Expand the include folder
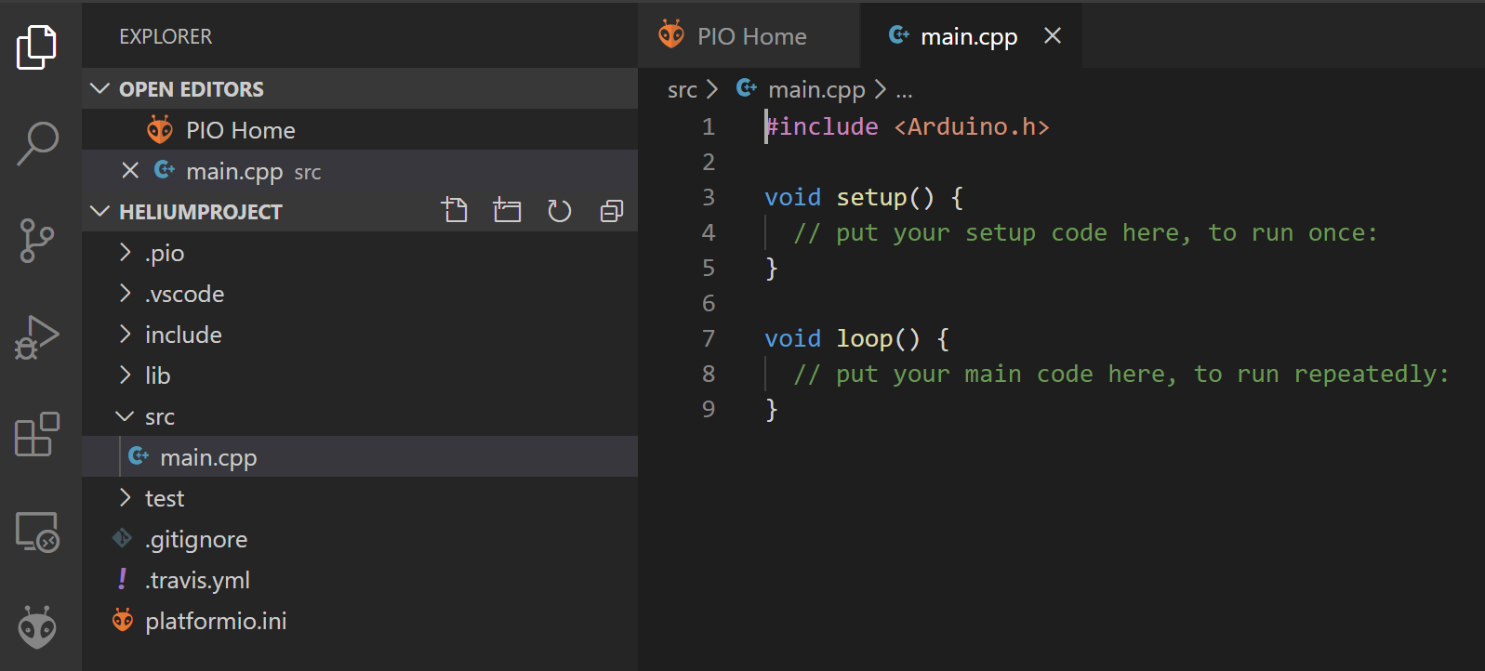This screenshot has height=671, width=1485. [x=183, y=335]
